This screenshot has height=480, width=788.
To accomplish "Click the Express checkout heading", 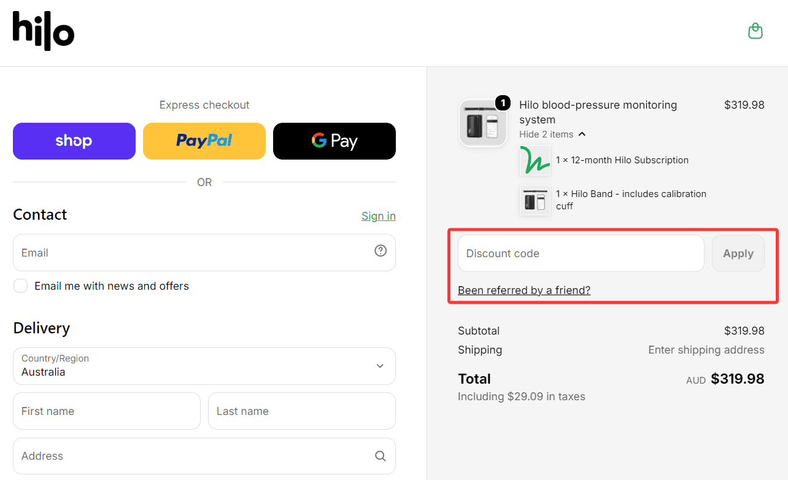I will (204, 105).
